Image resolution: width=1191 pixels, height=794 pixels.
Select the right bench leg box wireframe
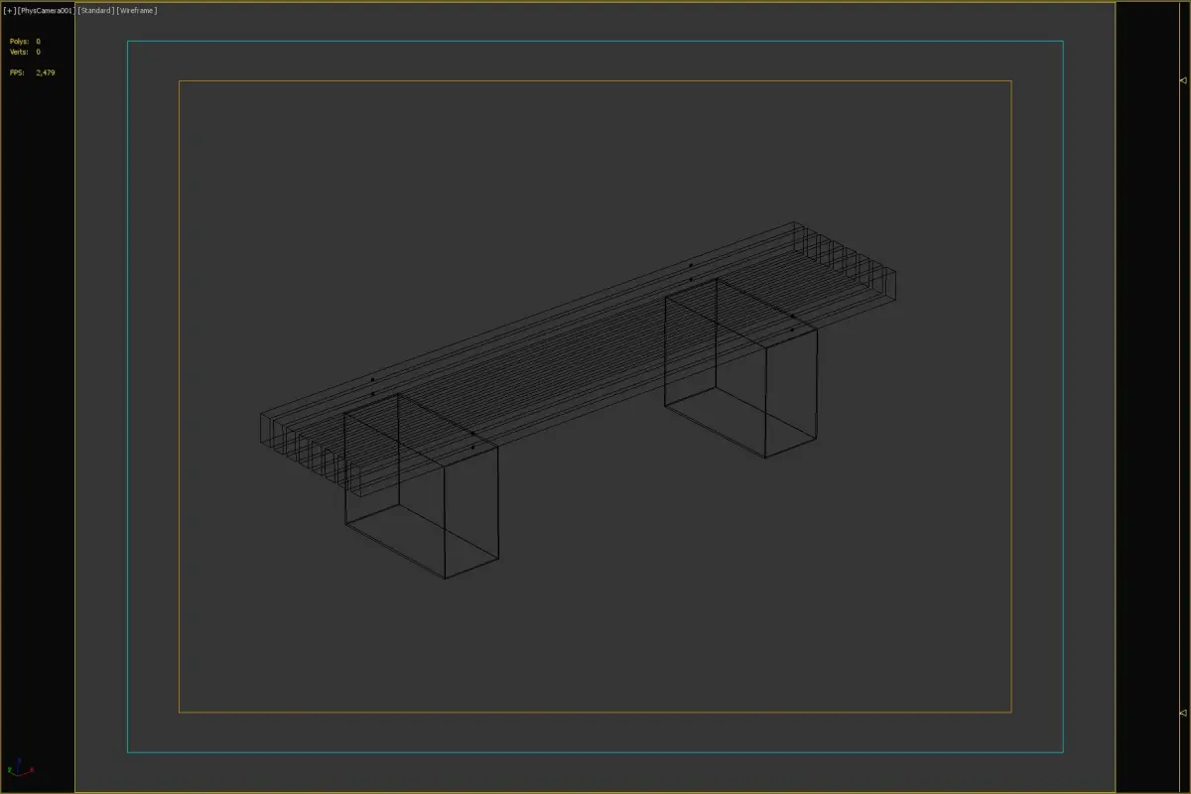click(740, 368)
